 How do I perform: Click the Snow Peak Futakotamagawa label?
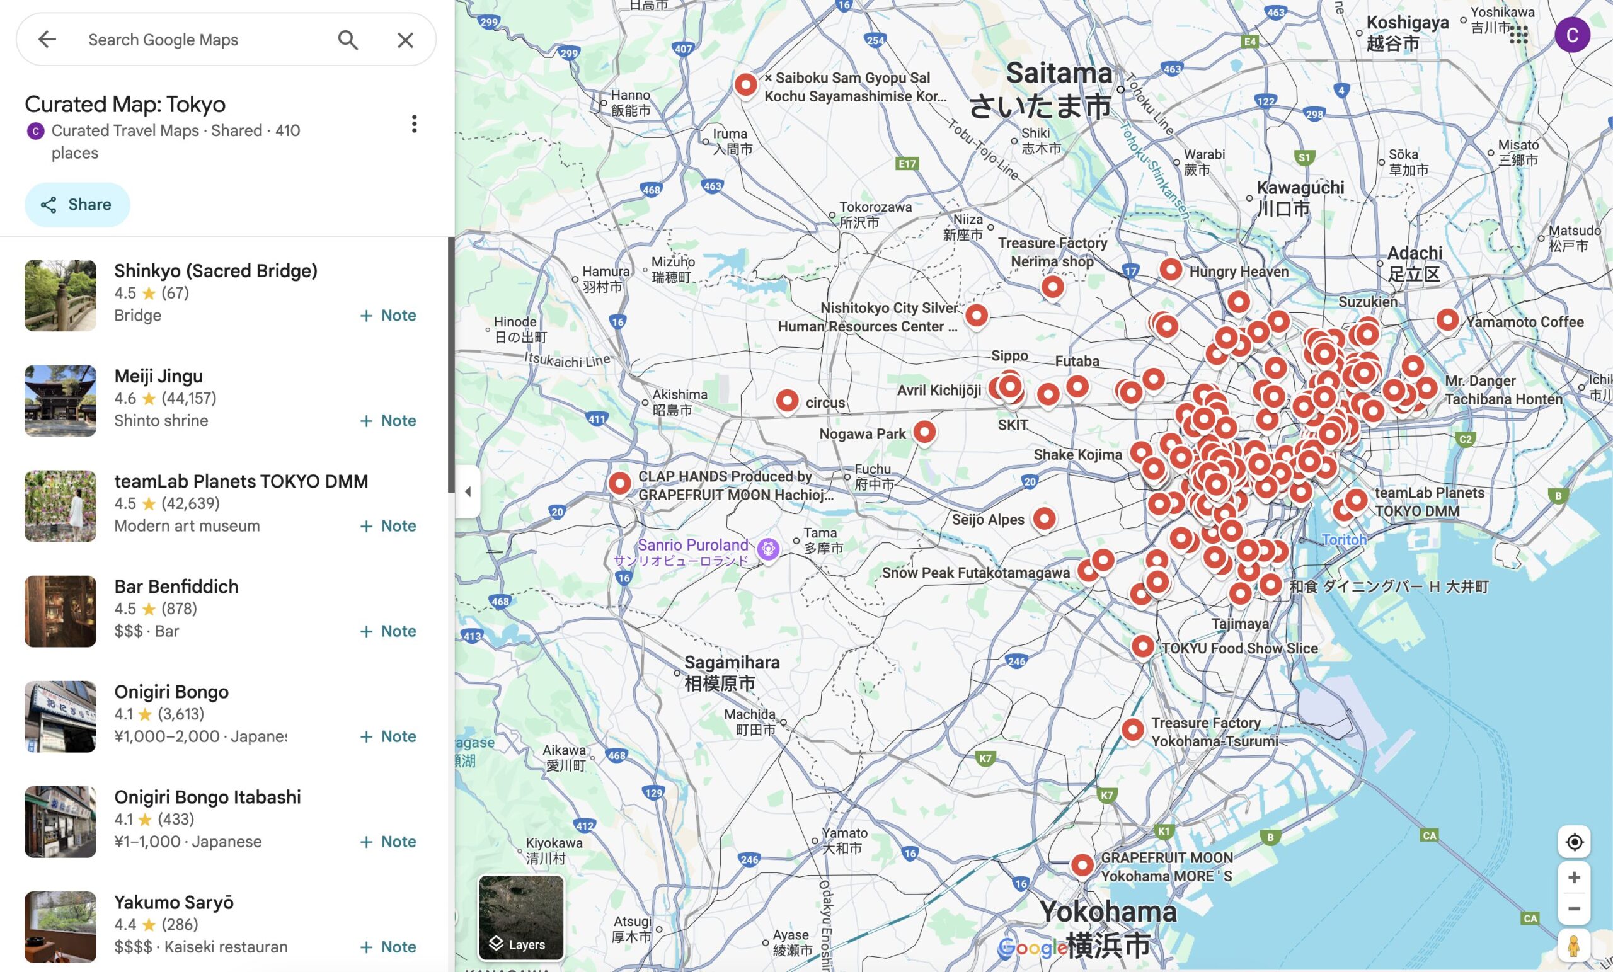[x=975, y=573]
